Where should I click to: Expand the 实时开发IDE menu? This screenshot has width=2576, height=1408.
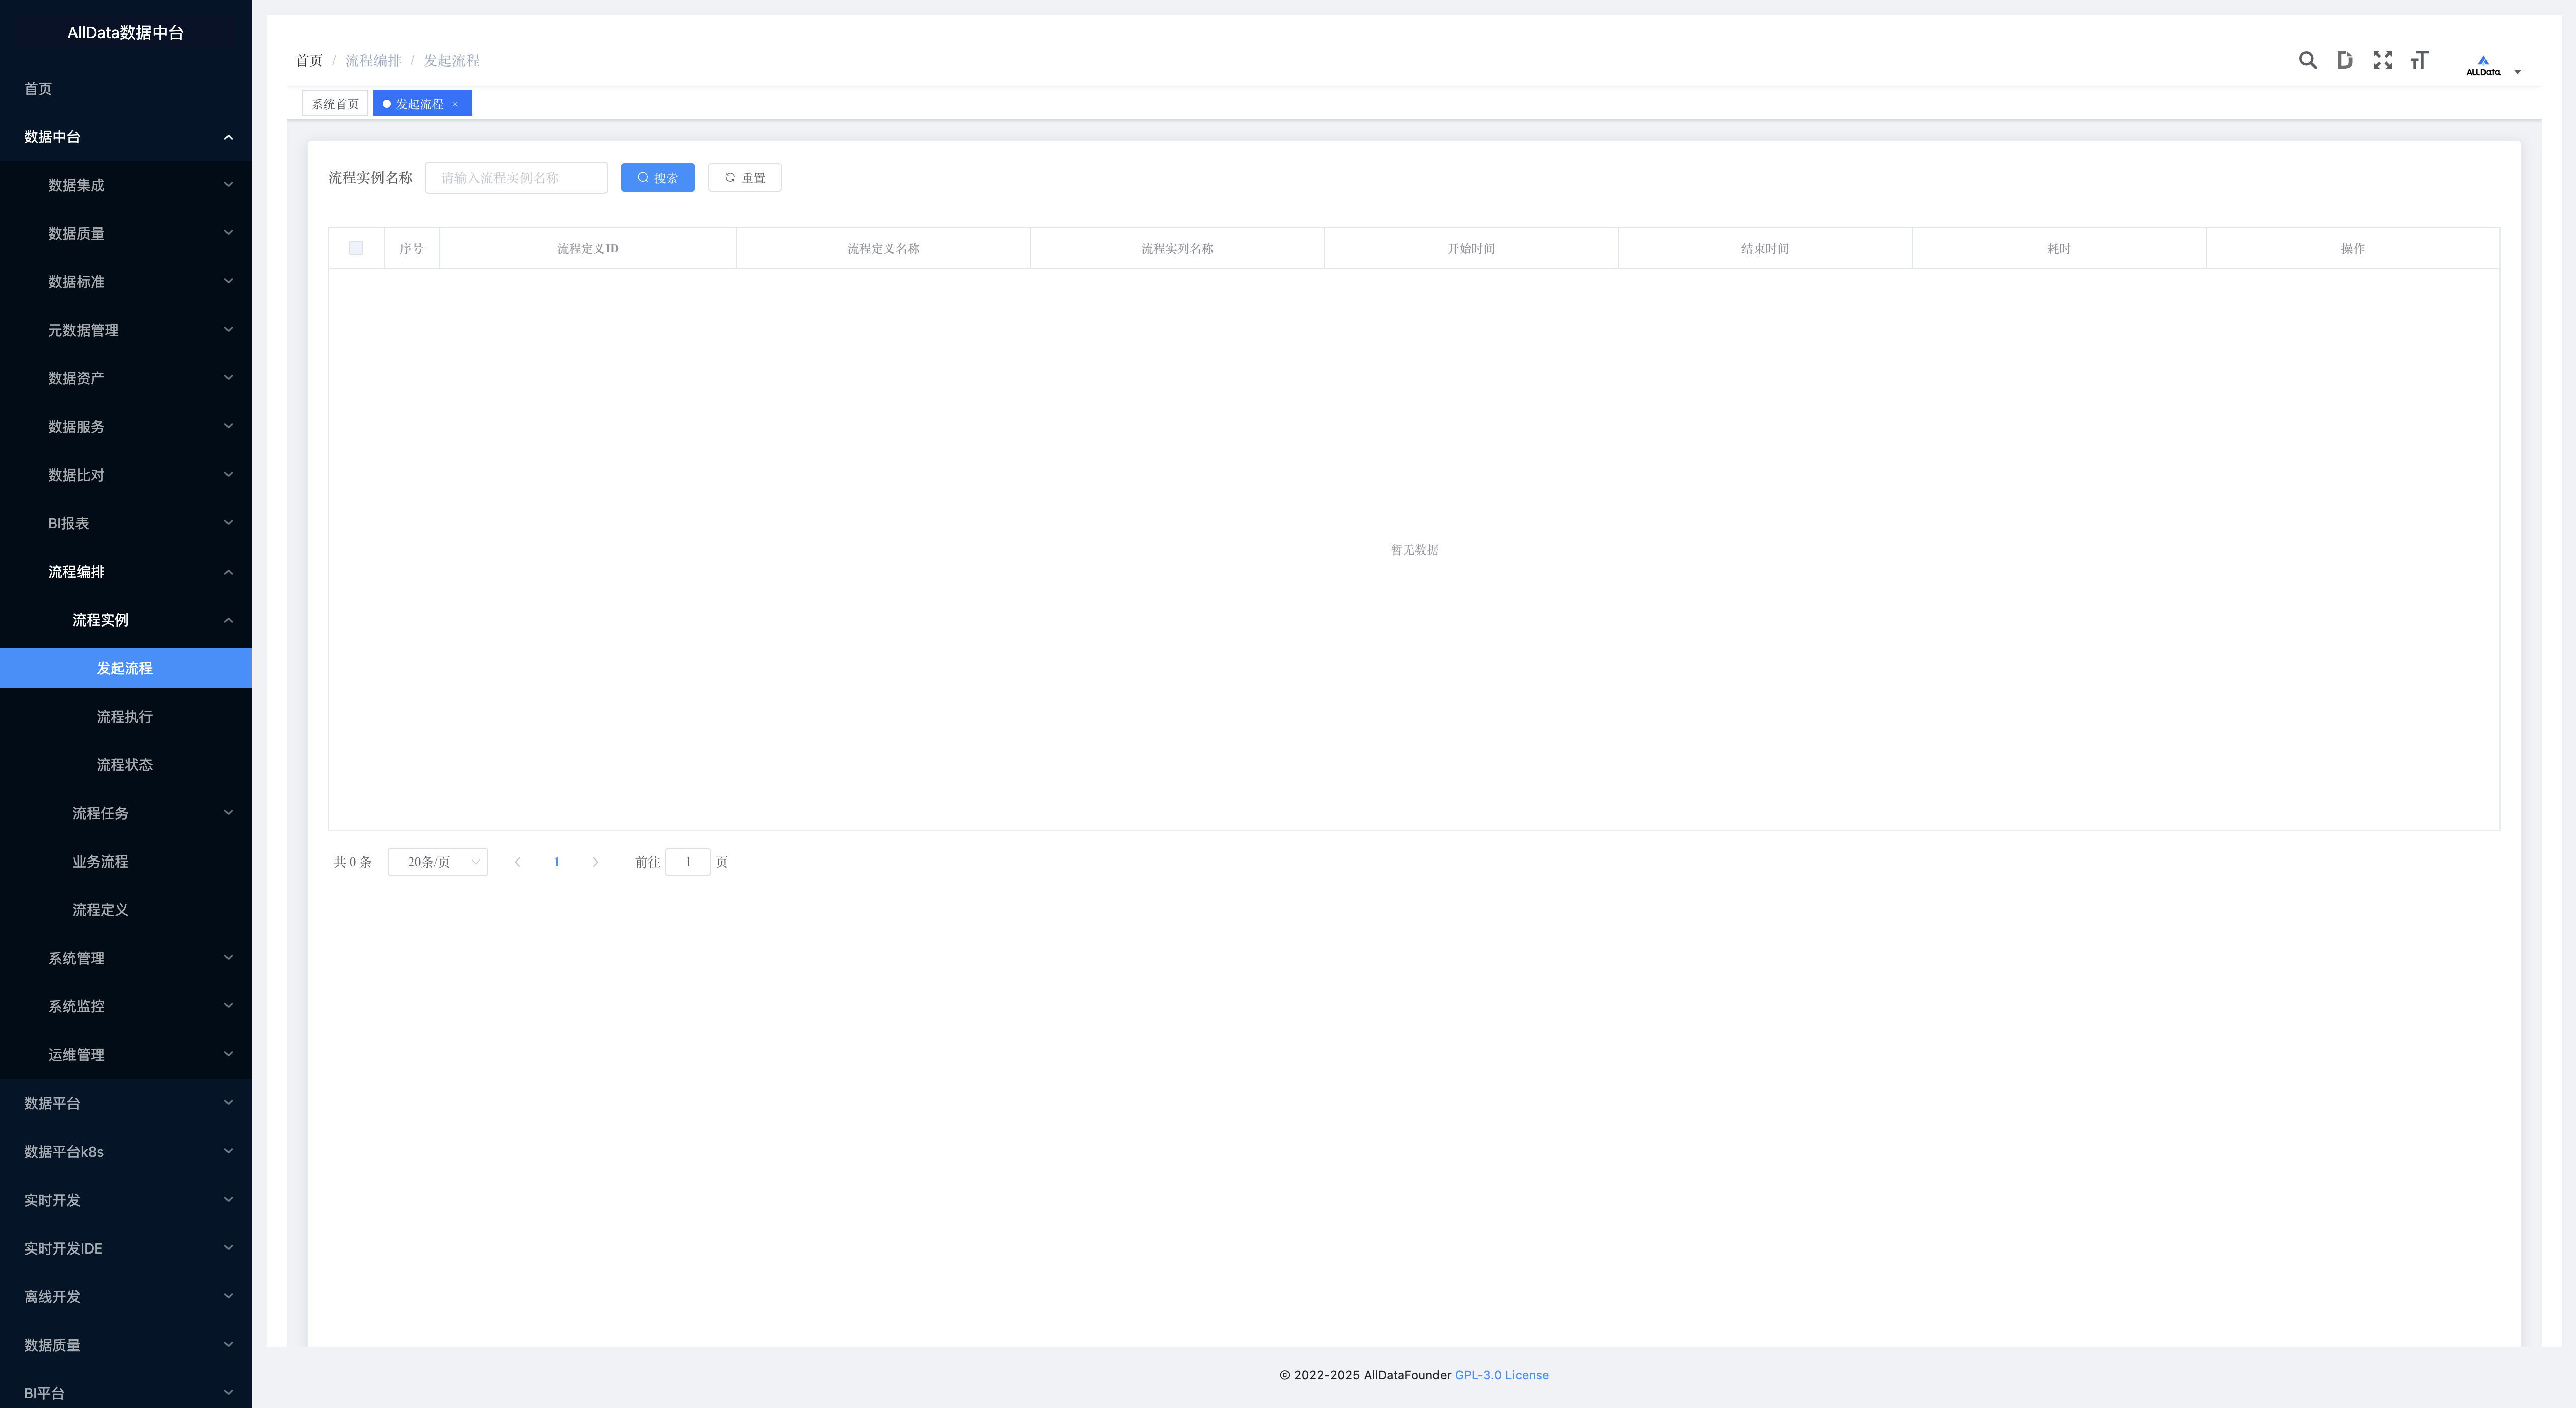(x=126, y=1248)
